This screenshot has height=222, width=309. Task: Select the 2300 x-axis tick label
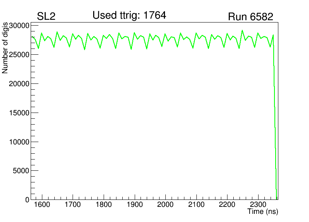click(x=258, y=205)
